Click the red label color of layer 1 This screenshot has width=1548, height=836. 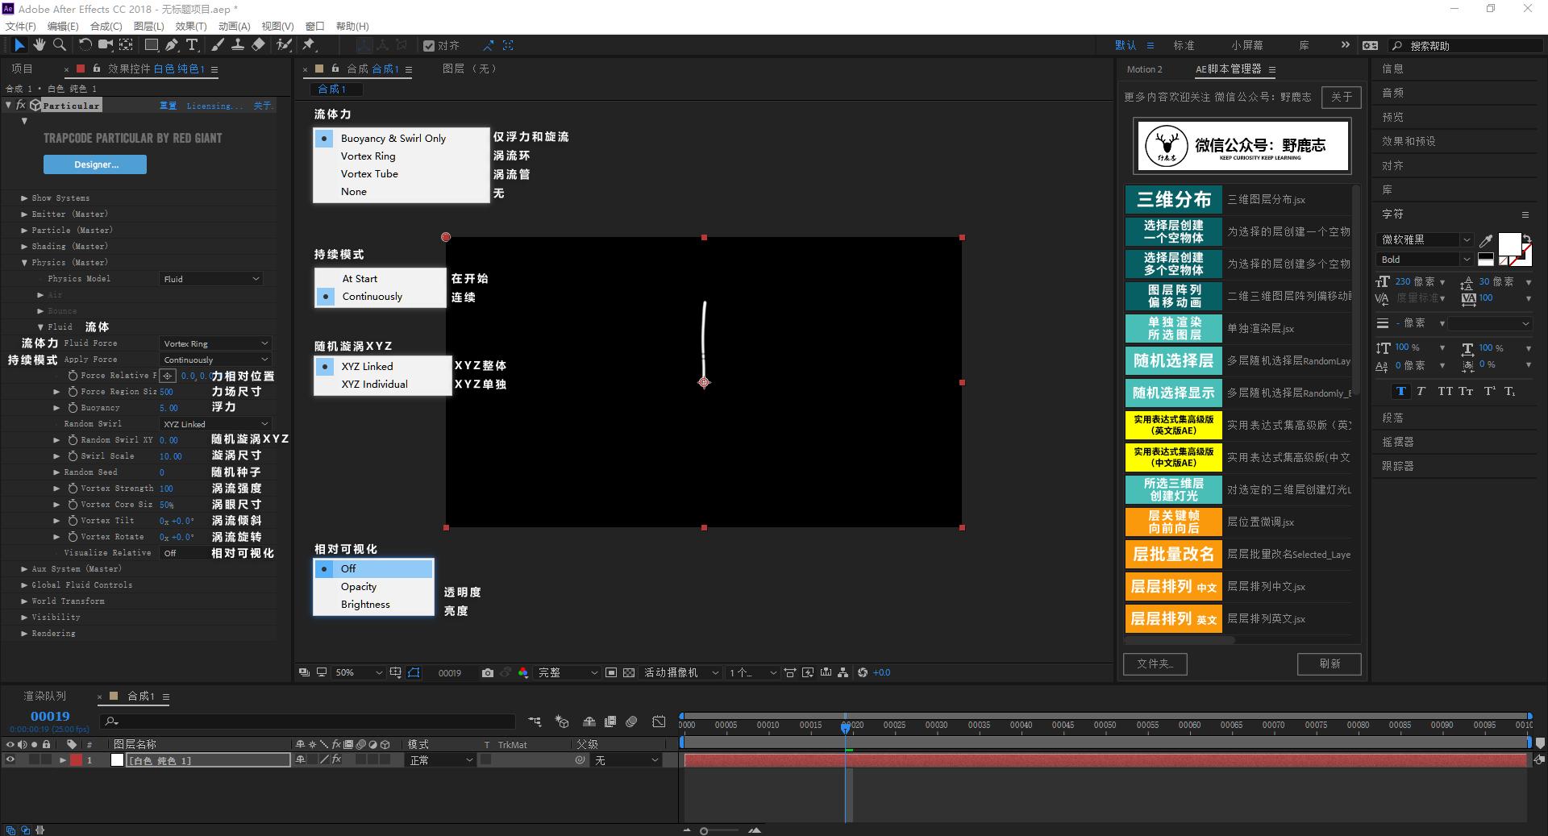tap(76, 760)
